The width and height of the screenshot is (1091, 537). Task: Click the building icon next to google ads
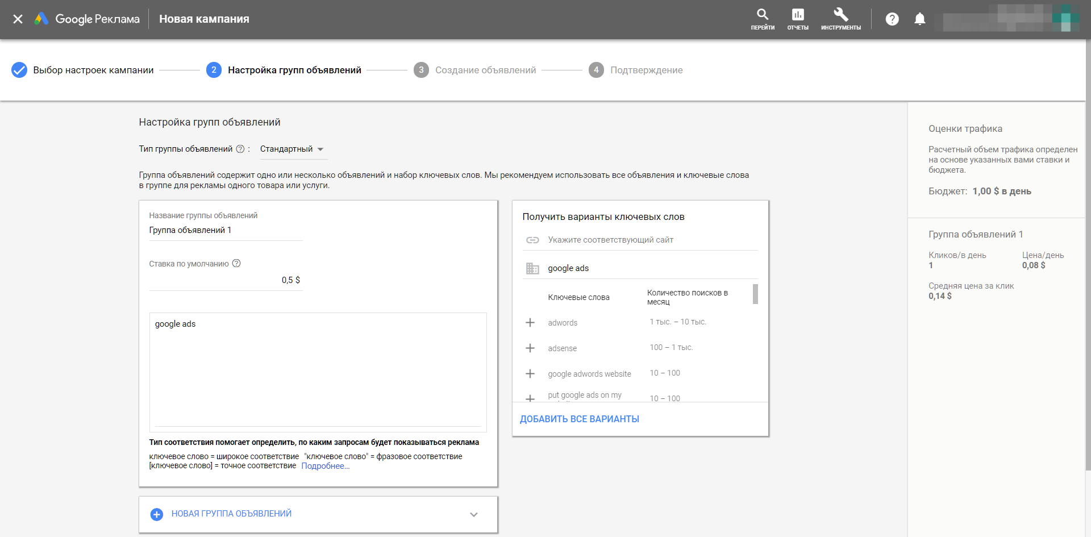coord(532,268)
